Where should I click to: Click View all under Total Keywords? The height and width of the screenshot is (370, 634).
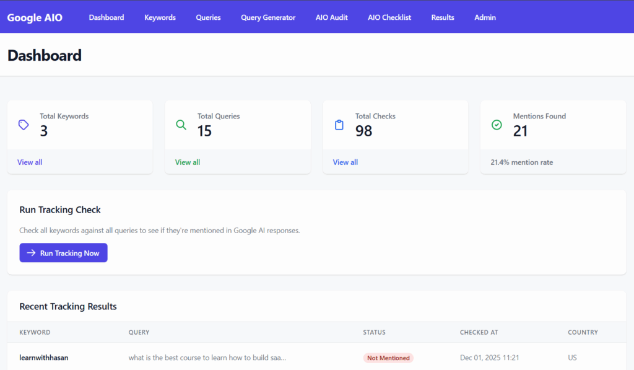point(30,162)
